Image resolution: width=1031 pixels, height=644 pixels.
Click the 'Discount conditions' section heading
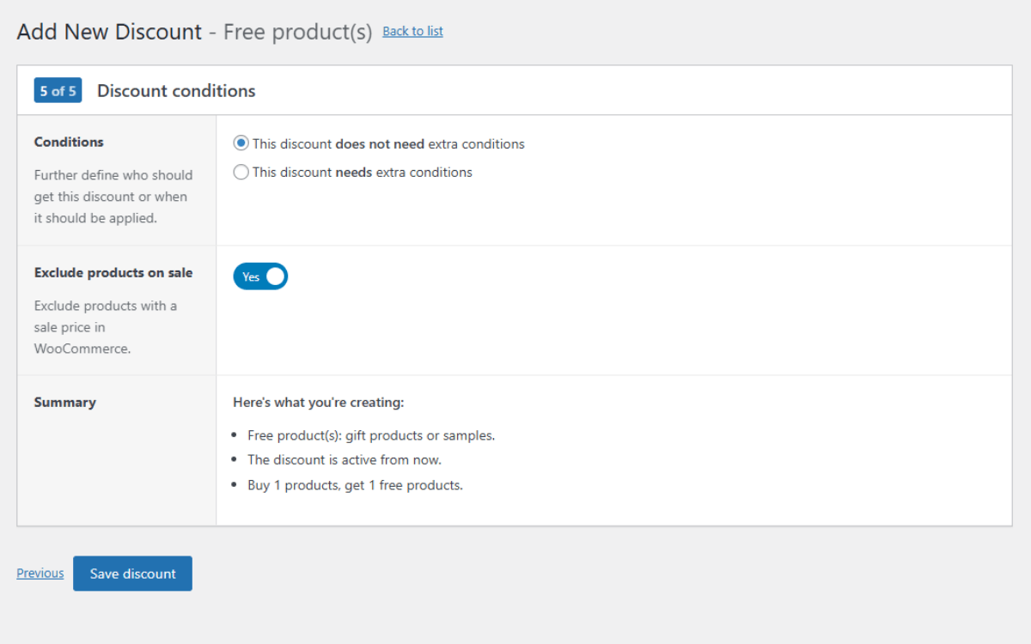pos(176,90)
